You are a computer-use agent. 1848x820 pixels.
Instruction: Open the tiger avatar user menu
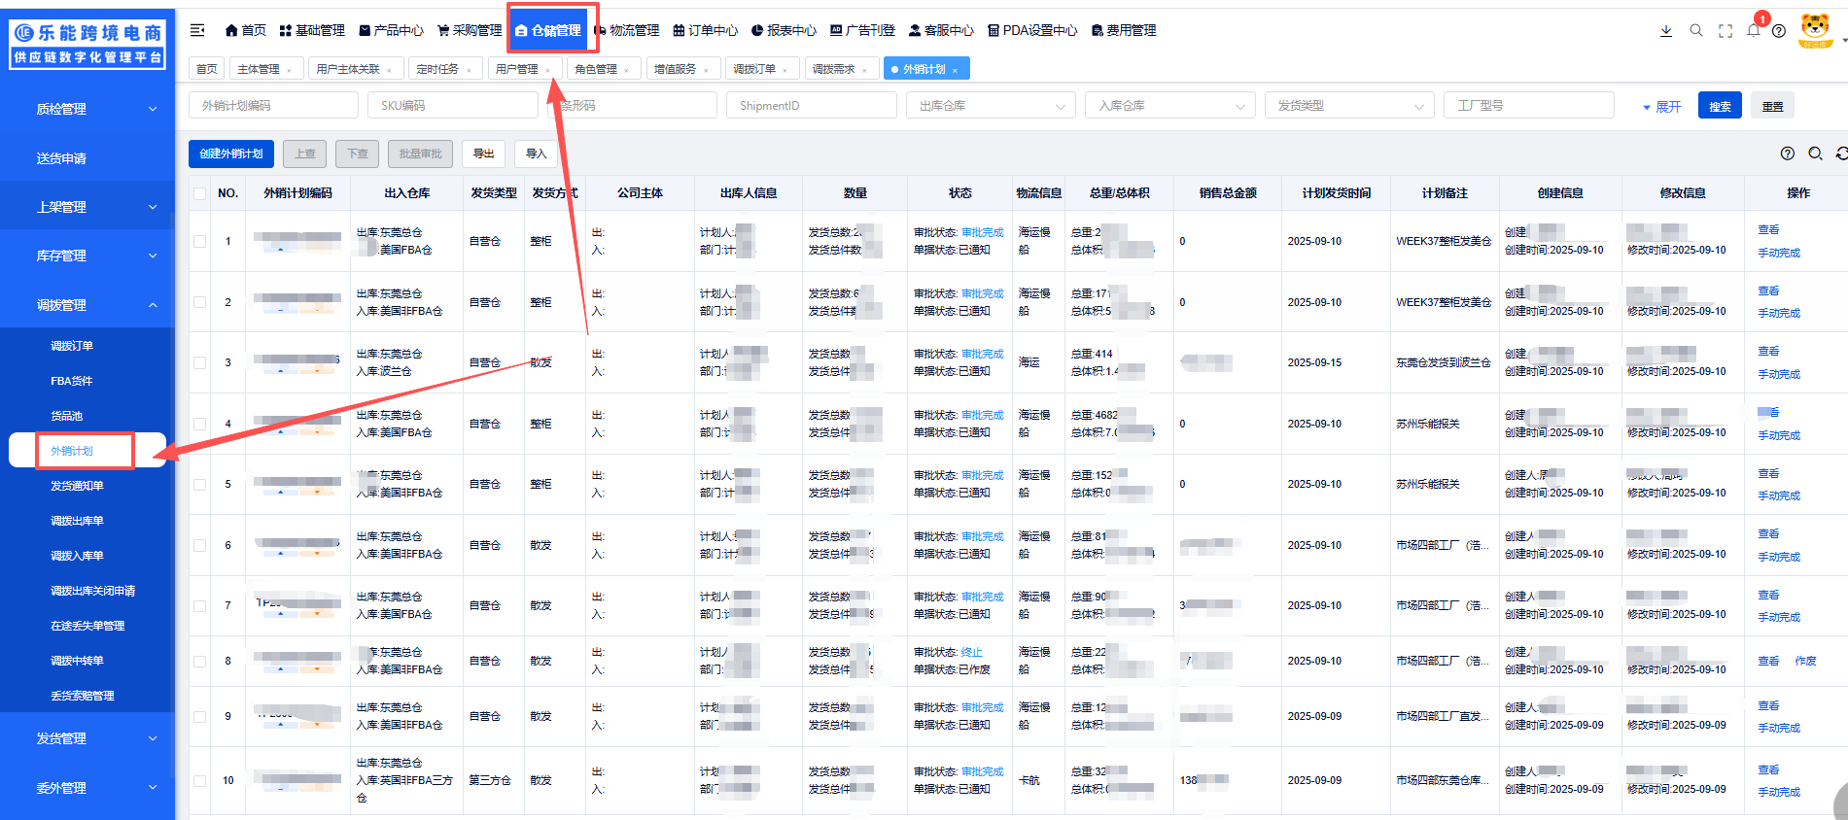[x=1816, y=29]
